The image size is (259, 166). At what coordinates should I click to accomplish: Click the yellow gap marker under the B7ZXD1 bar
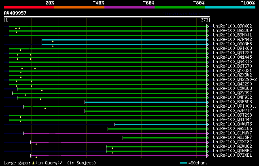36,157
